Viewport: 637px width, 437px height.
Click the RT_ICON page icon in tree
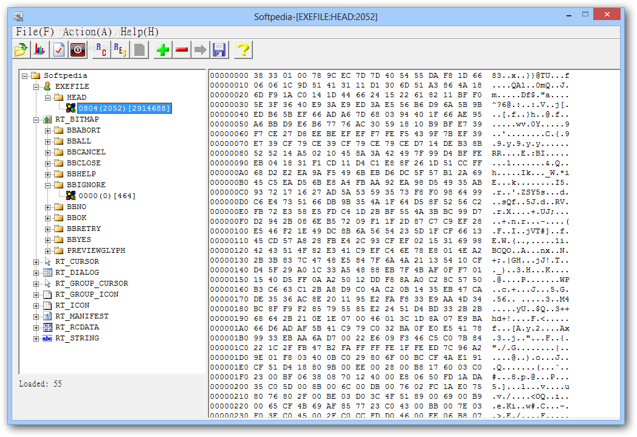click(x=47, y=305)
